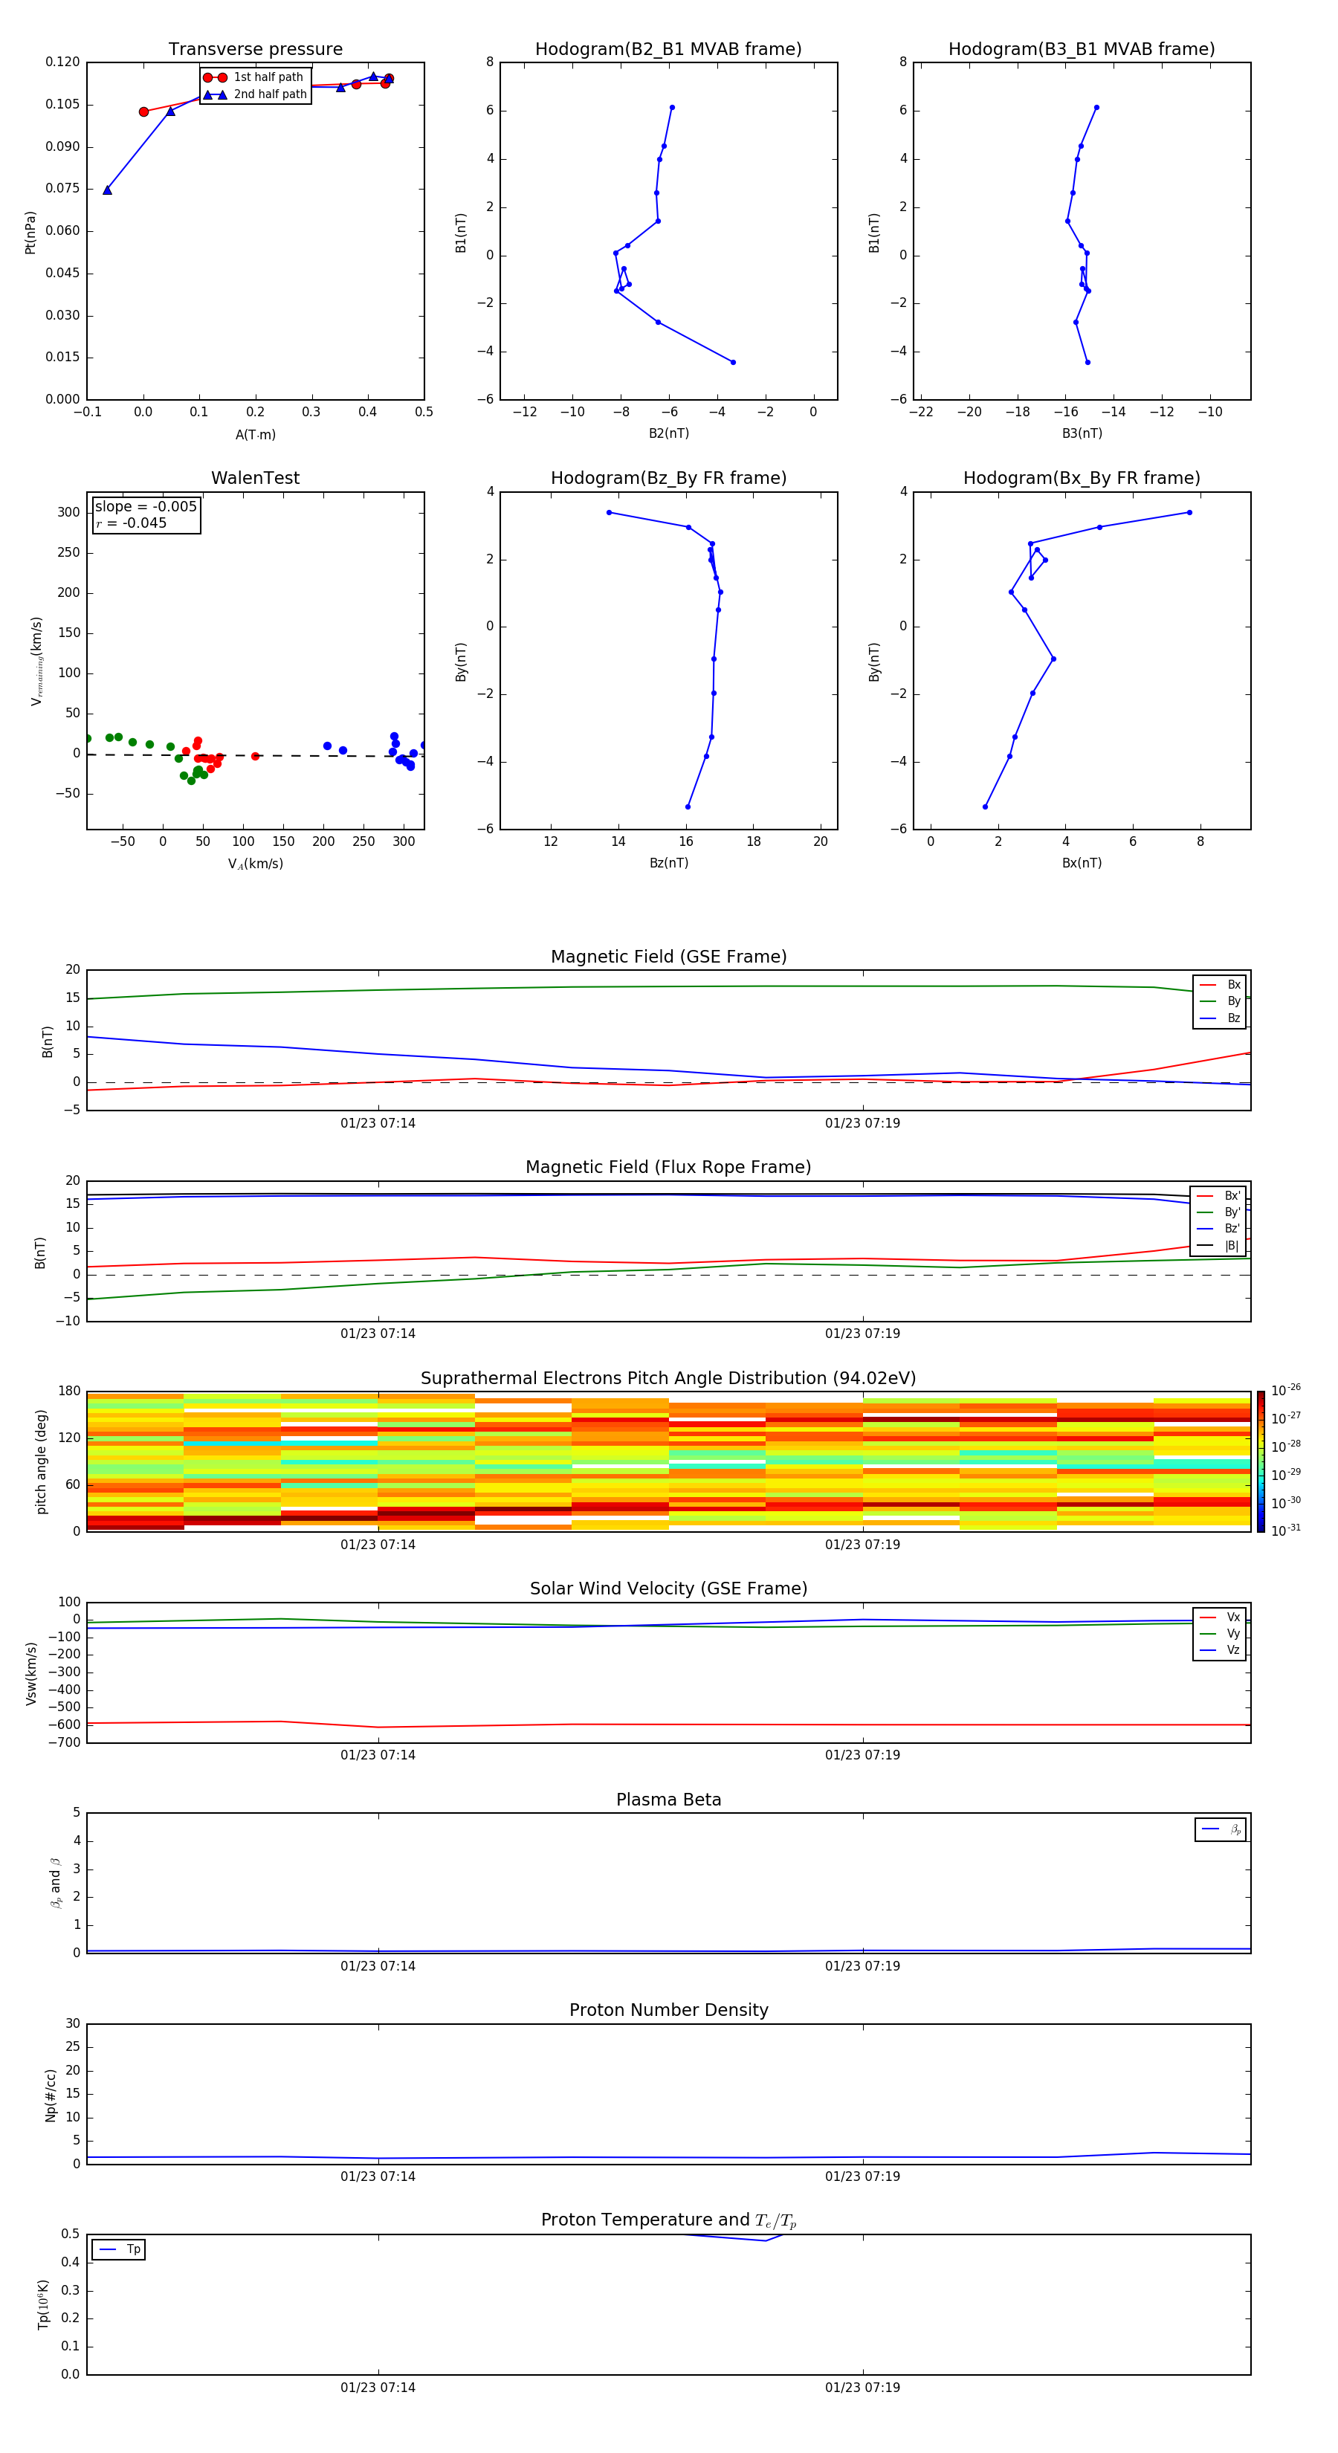The height and width of the screenshot is (2453, 1338).
Task: Click the By' legend entry in Flux Rope plot
Action: (x=1218, y=1212)
